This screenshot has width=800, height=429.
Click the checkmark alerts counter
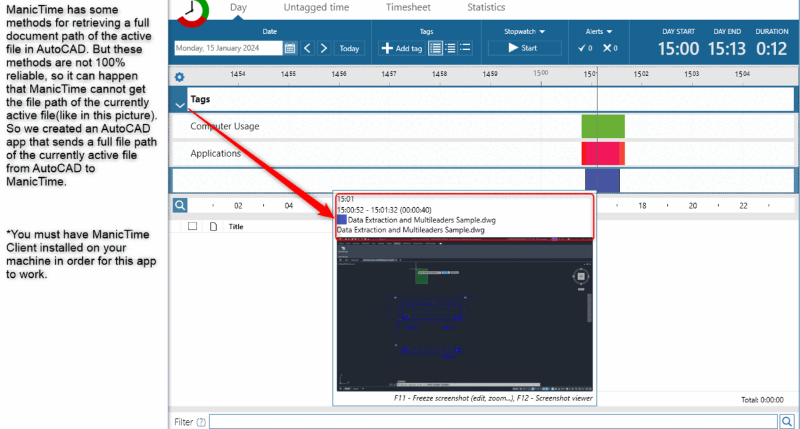click(585, 48)
